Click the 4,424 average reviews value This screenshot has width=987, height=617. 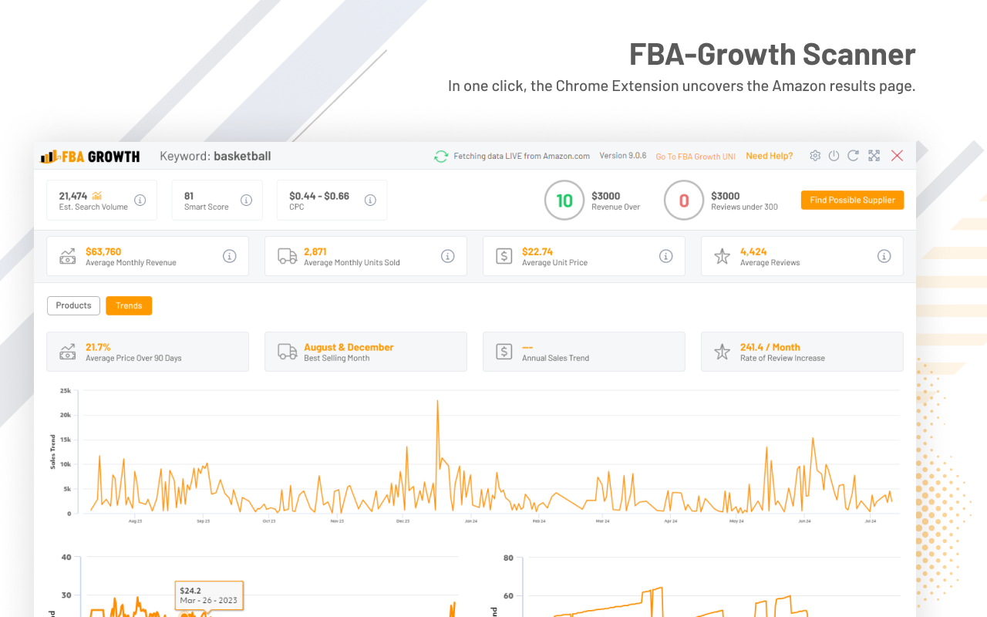tap(753, 251)
